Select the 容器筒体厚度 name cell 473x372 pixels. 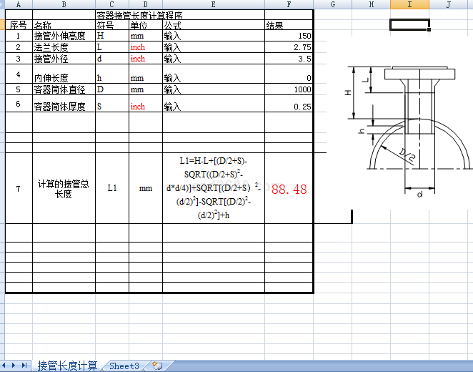(64, 106)
